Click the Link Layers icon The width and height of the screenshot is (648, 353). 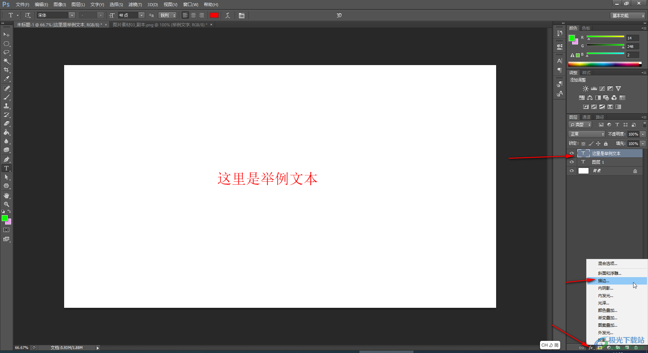point(582,348)
